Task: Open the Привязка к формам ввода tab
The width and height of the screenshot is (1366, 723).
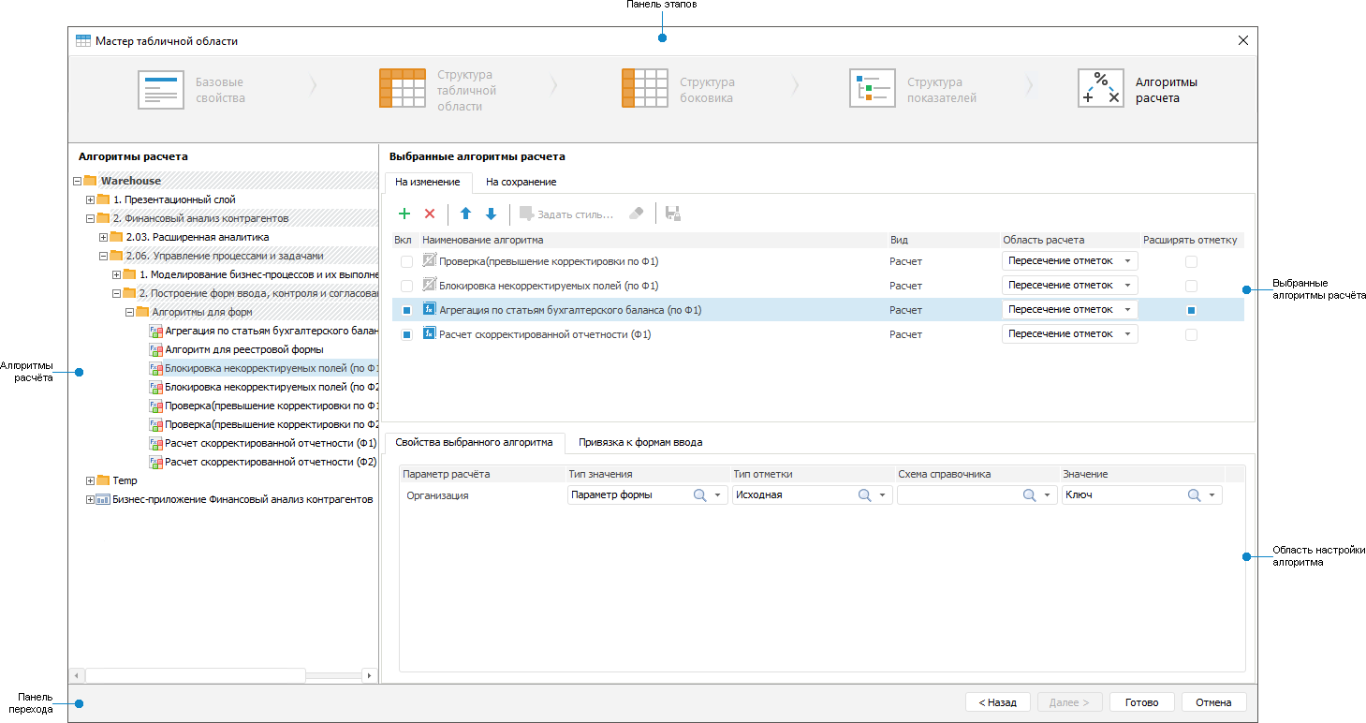Action: tap(639, 442)
